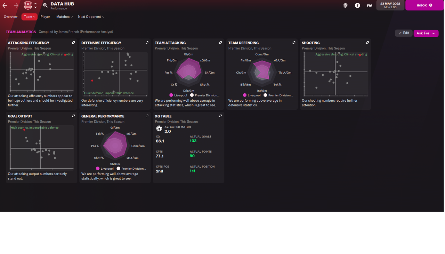Expand the Goal Output panel

(x=73, y=116)
